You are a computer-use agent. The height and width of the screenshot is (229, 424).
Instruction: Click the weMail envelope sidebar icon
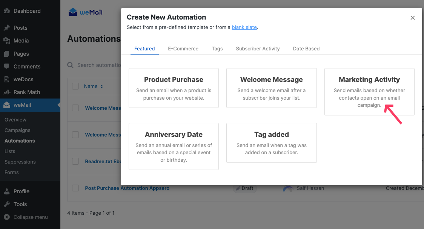point(7,105)
